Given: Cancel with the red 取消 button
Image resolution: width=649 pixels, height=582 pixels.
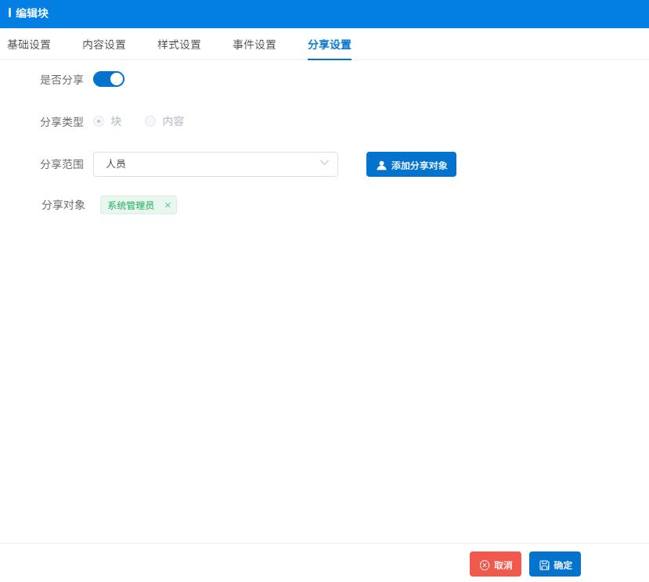Looking at the screenshot, I should 495,564.
